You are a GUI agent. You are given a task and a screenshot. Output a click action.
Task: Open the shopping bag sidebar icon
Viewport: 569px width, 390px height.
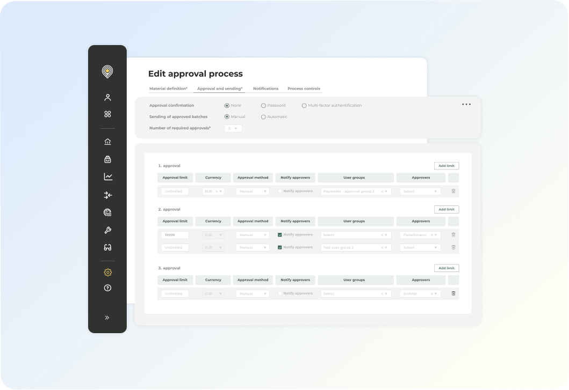tap(107, 159)
